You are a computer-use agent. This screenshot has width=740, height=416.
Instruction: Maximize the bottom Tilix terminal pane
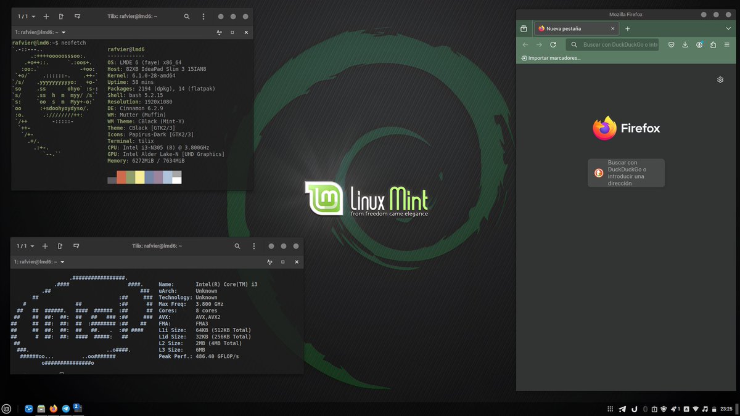click(283, 262)
